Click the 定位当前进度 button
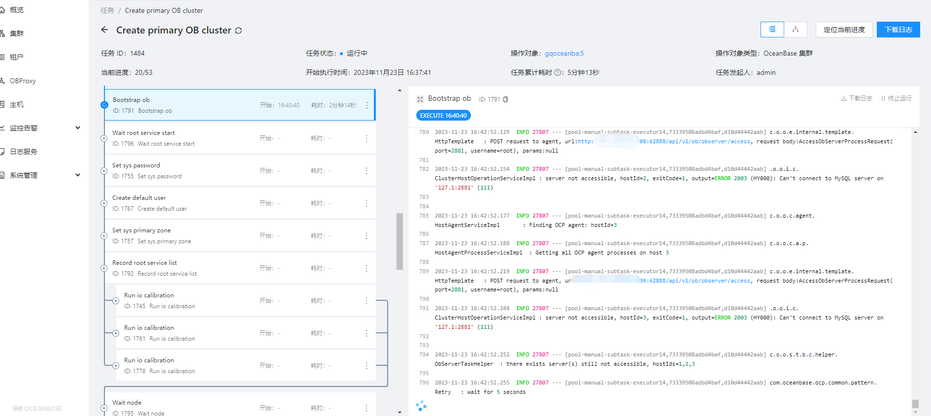The height and width of the screenshot is (416, 931). click(844, 30)
